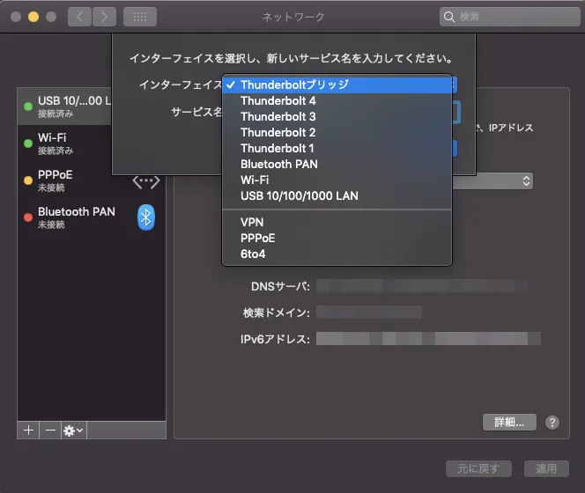The width and height of the screenshot is (585, 493).
Task: Click the Bluetooth icon in sidebar
Action: point(146,217)
